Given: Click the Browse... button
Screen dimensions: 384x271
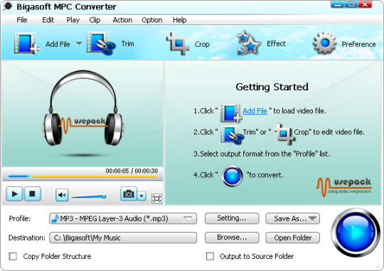Looking at the screenshot, I should point(232,238).
